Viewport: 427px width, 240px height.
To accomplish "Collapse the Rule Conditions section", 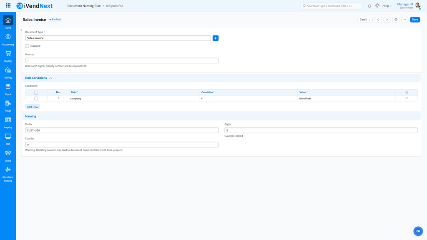I will pyautogui.click(x=50, y=78).
